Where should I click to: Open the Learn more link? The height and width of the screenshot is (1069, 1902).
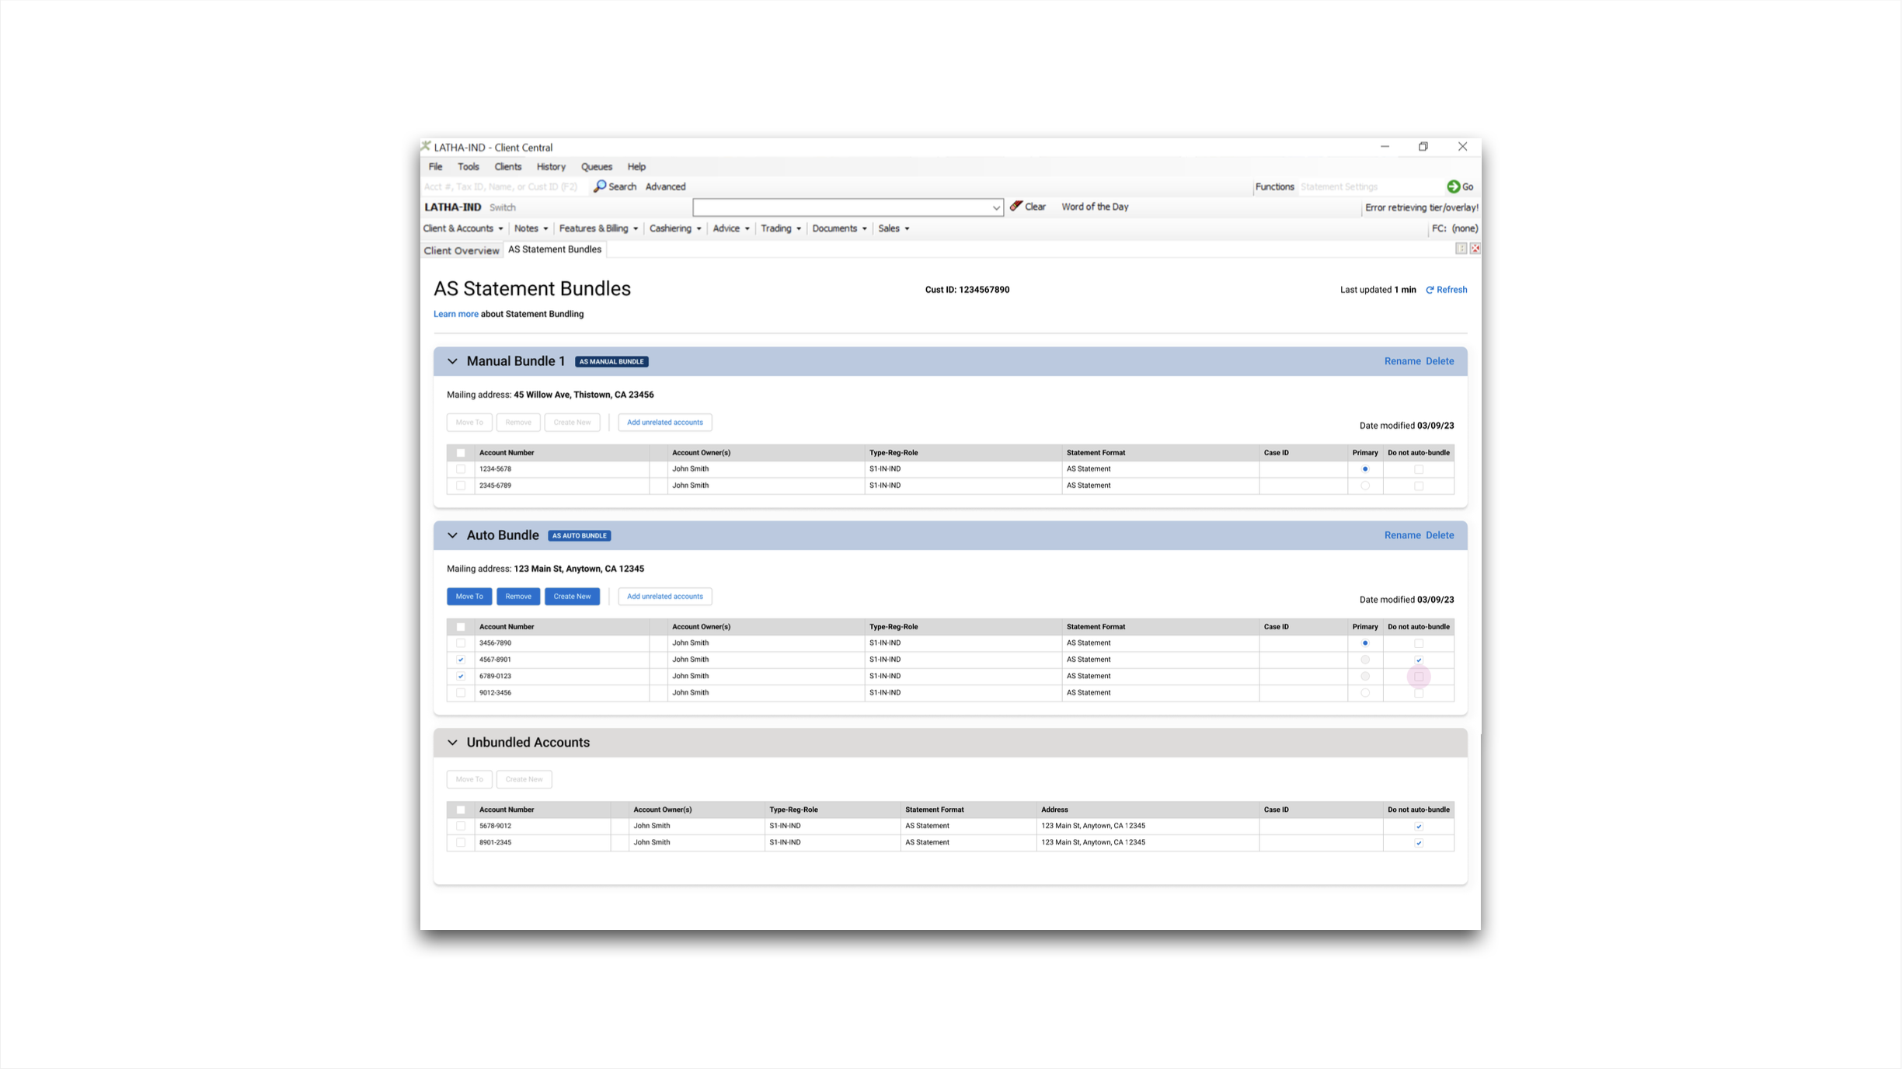455,314
